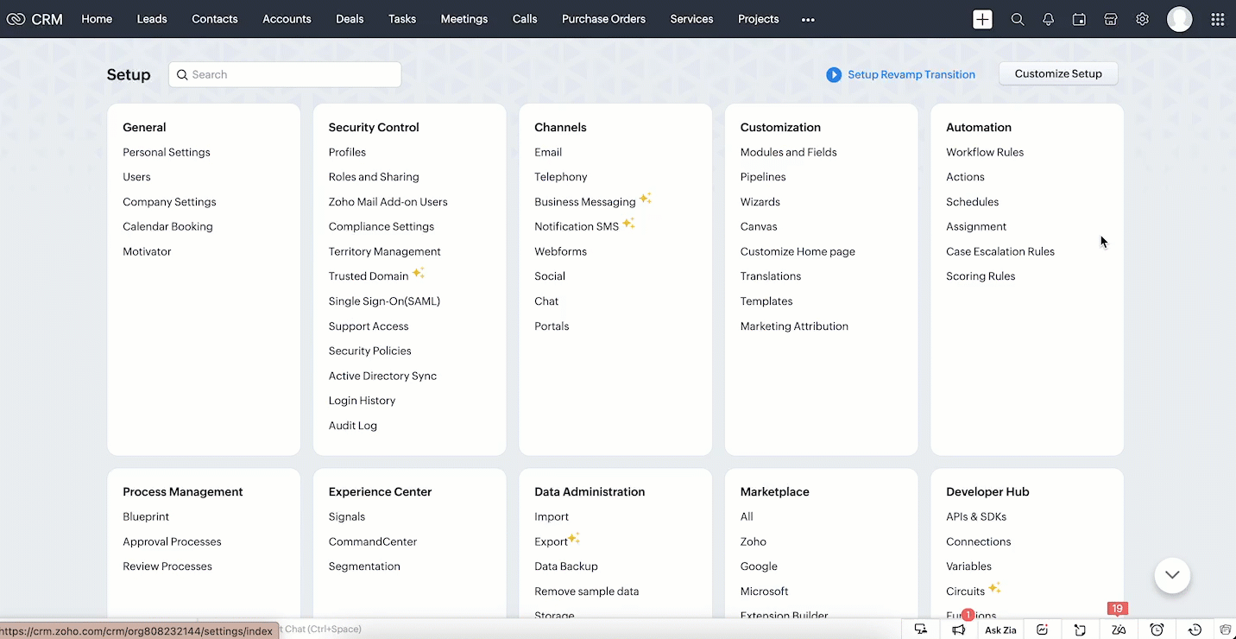This screenshot has height=639, width=1236.
Task: Click the scroll-down chevron circle button
Action: point(1172,575)
